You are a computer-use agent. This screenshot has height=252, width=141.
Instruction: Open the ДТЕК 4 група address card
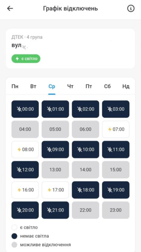[x=70, y=49]
